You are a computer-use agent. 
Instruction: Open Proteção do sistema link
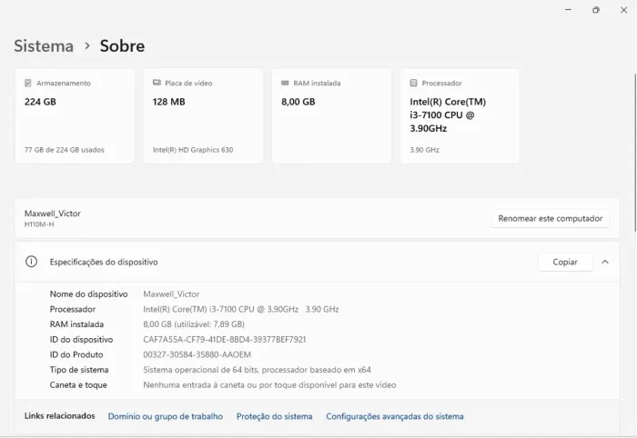(275, 416)
